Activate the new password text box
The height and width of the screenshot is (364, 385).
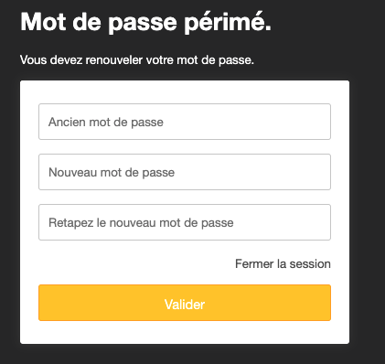pyautogui.click(x=185, y=172)
